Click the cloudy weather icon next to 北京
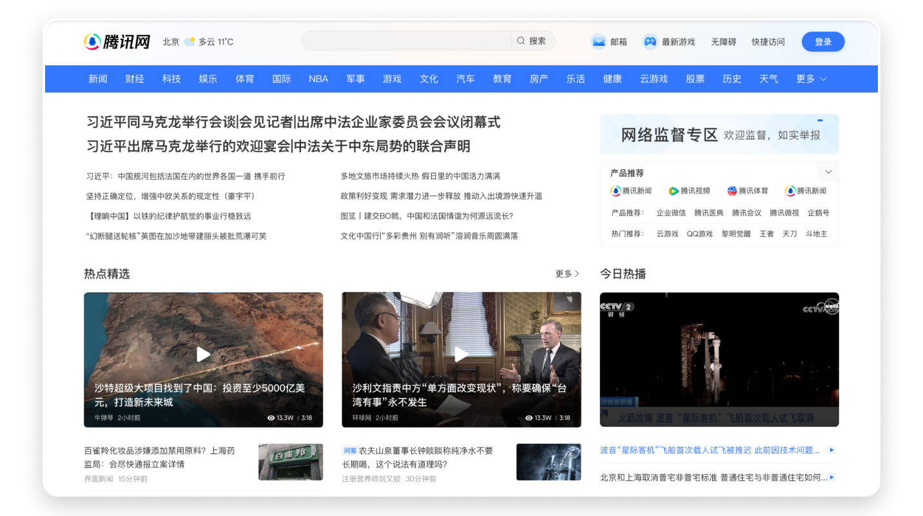Screen dimensions: 923x516 189,42
